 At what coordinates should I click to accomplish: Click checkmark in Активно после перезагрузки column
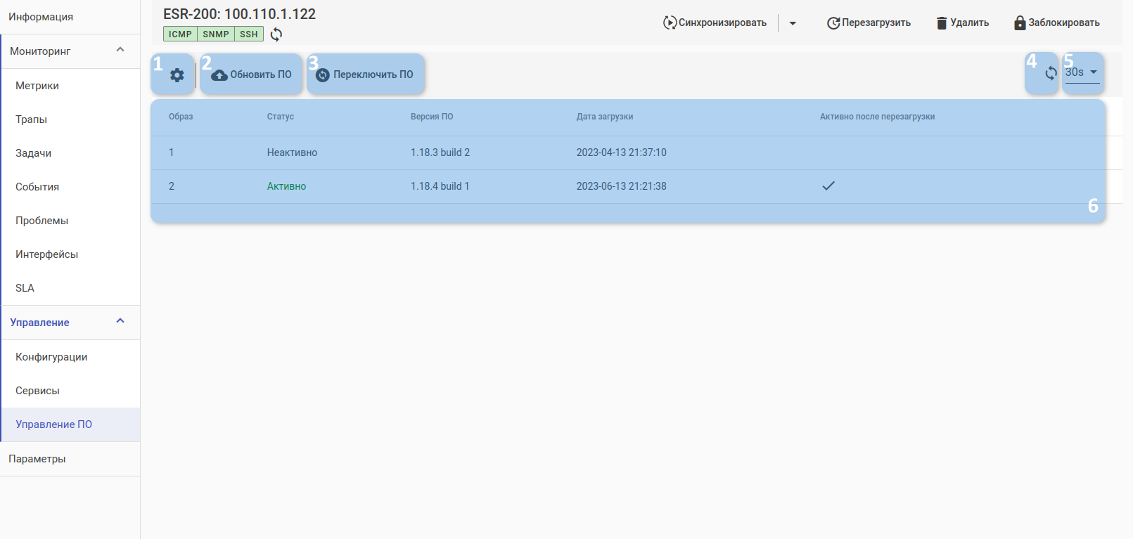pos(828,186)
